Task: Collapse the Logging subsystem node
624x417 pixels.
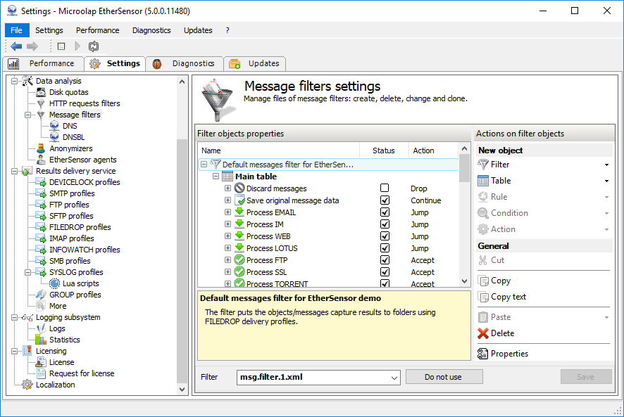Action: pos(14,318)
